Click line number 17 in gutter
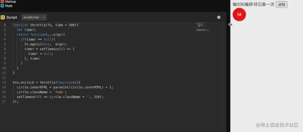This screenshot has width=303, height=132. click(4, 102)
